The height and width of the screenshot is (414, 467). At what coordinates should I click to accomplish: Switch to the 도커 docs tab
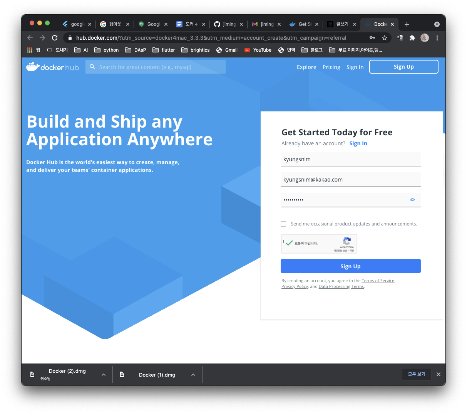(191, 24)
